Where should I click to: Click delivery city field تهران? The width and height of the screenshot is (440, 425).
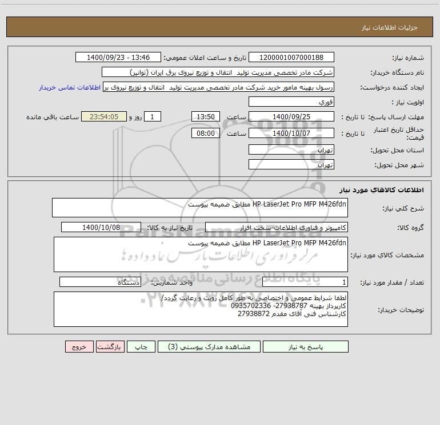point(291,165)
